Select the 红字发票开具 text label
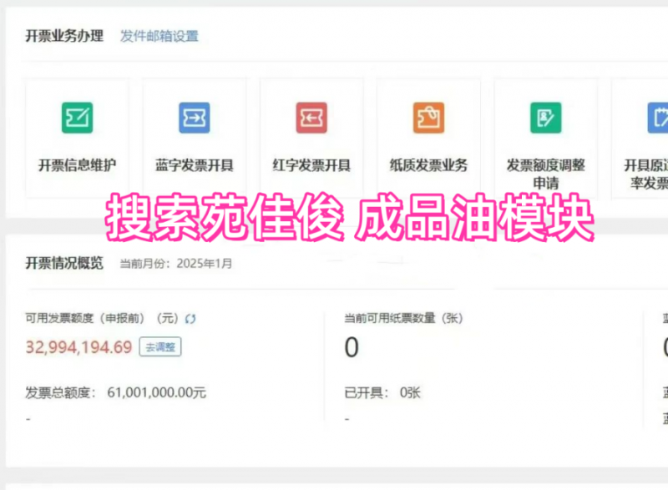This screenshot has height=490, width=668. 311,164
